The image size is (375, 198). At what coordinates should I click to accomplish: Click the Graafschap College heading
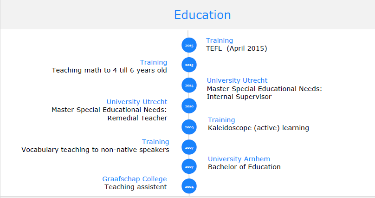[x=135, y=179]
